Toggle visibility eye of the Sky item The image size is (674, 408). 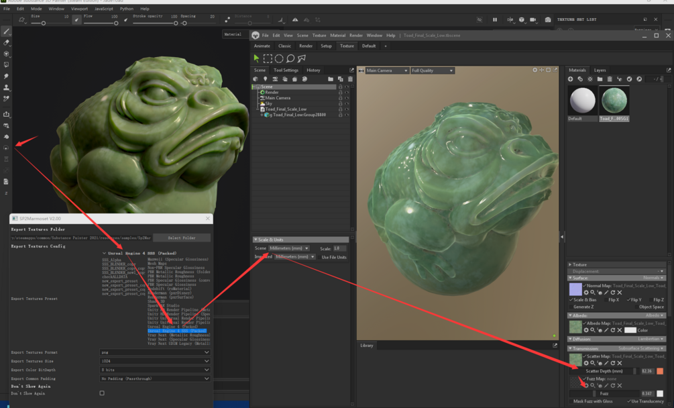347,103
